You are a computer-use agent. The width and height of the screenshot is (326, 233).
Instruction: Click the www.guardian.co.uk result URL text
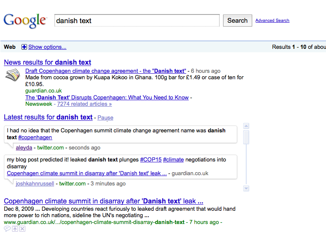pyautogui.click(x=94, y=222)
